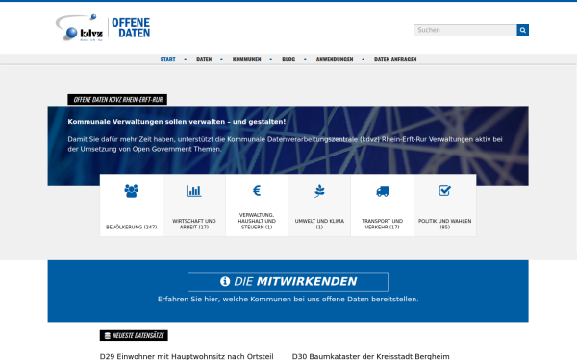The width and height of the screenshot is (577, 360).
Task: Open the DATEN menu item
Action: [204, 60]
